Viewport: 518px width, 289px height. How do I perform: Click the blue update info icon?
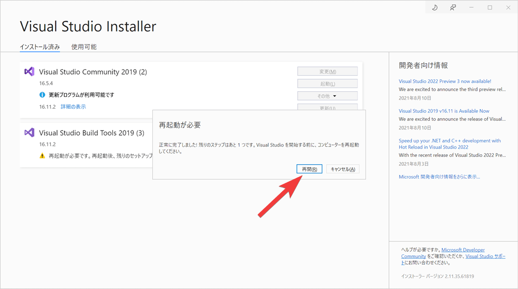[42, 95]
